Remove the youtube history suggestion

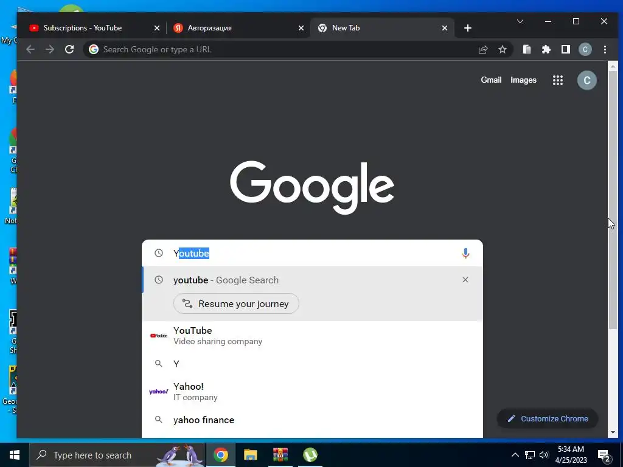tap(465, 280)
